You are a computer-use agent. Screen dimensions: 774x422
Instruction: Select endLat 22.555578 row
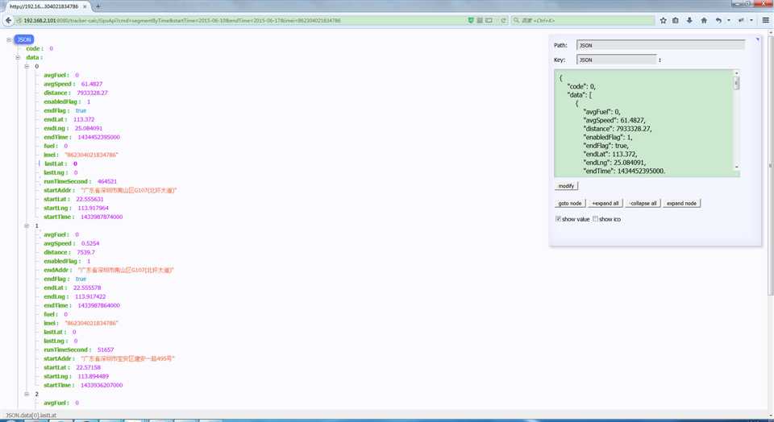pos(72,288)
